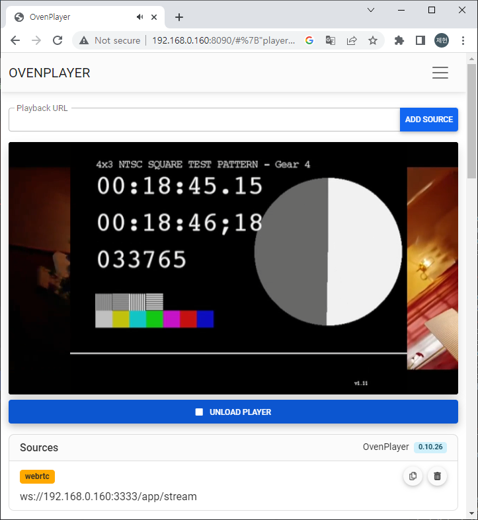Screen dimensions: 478x520
Task: Mute the OvenPlayer tab audio
Action: [x=140, y=17]
